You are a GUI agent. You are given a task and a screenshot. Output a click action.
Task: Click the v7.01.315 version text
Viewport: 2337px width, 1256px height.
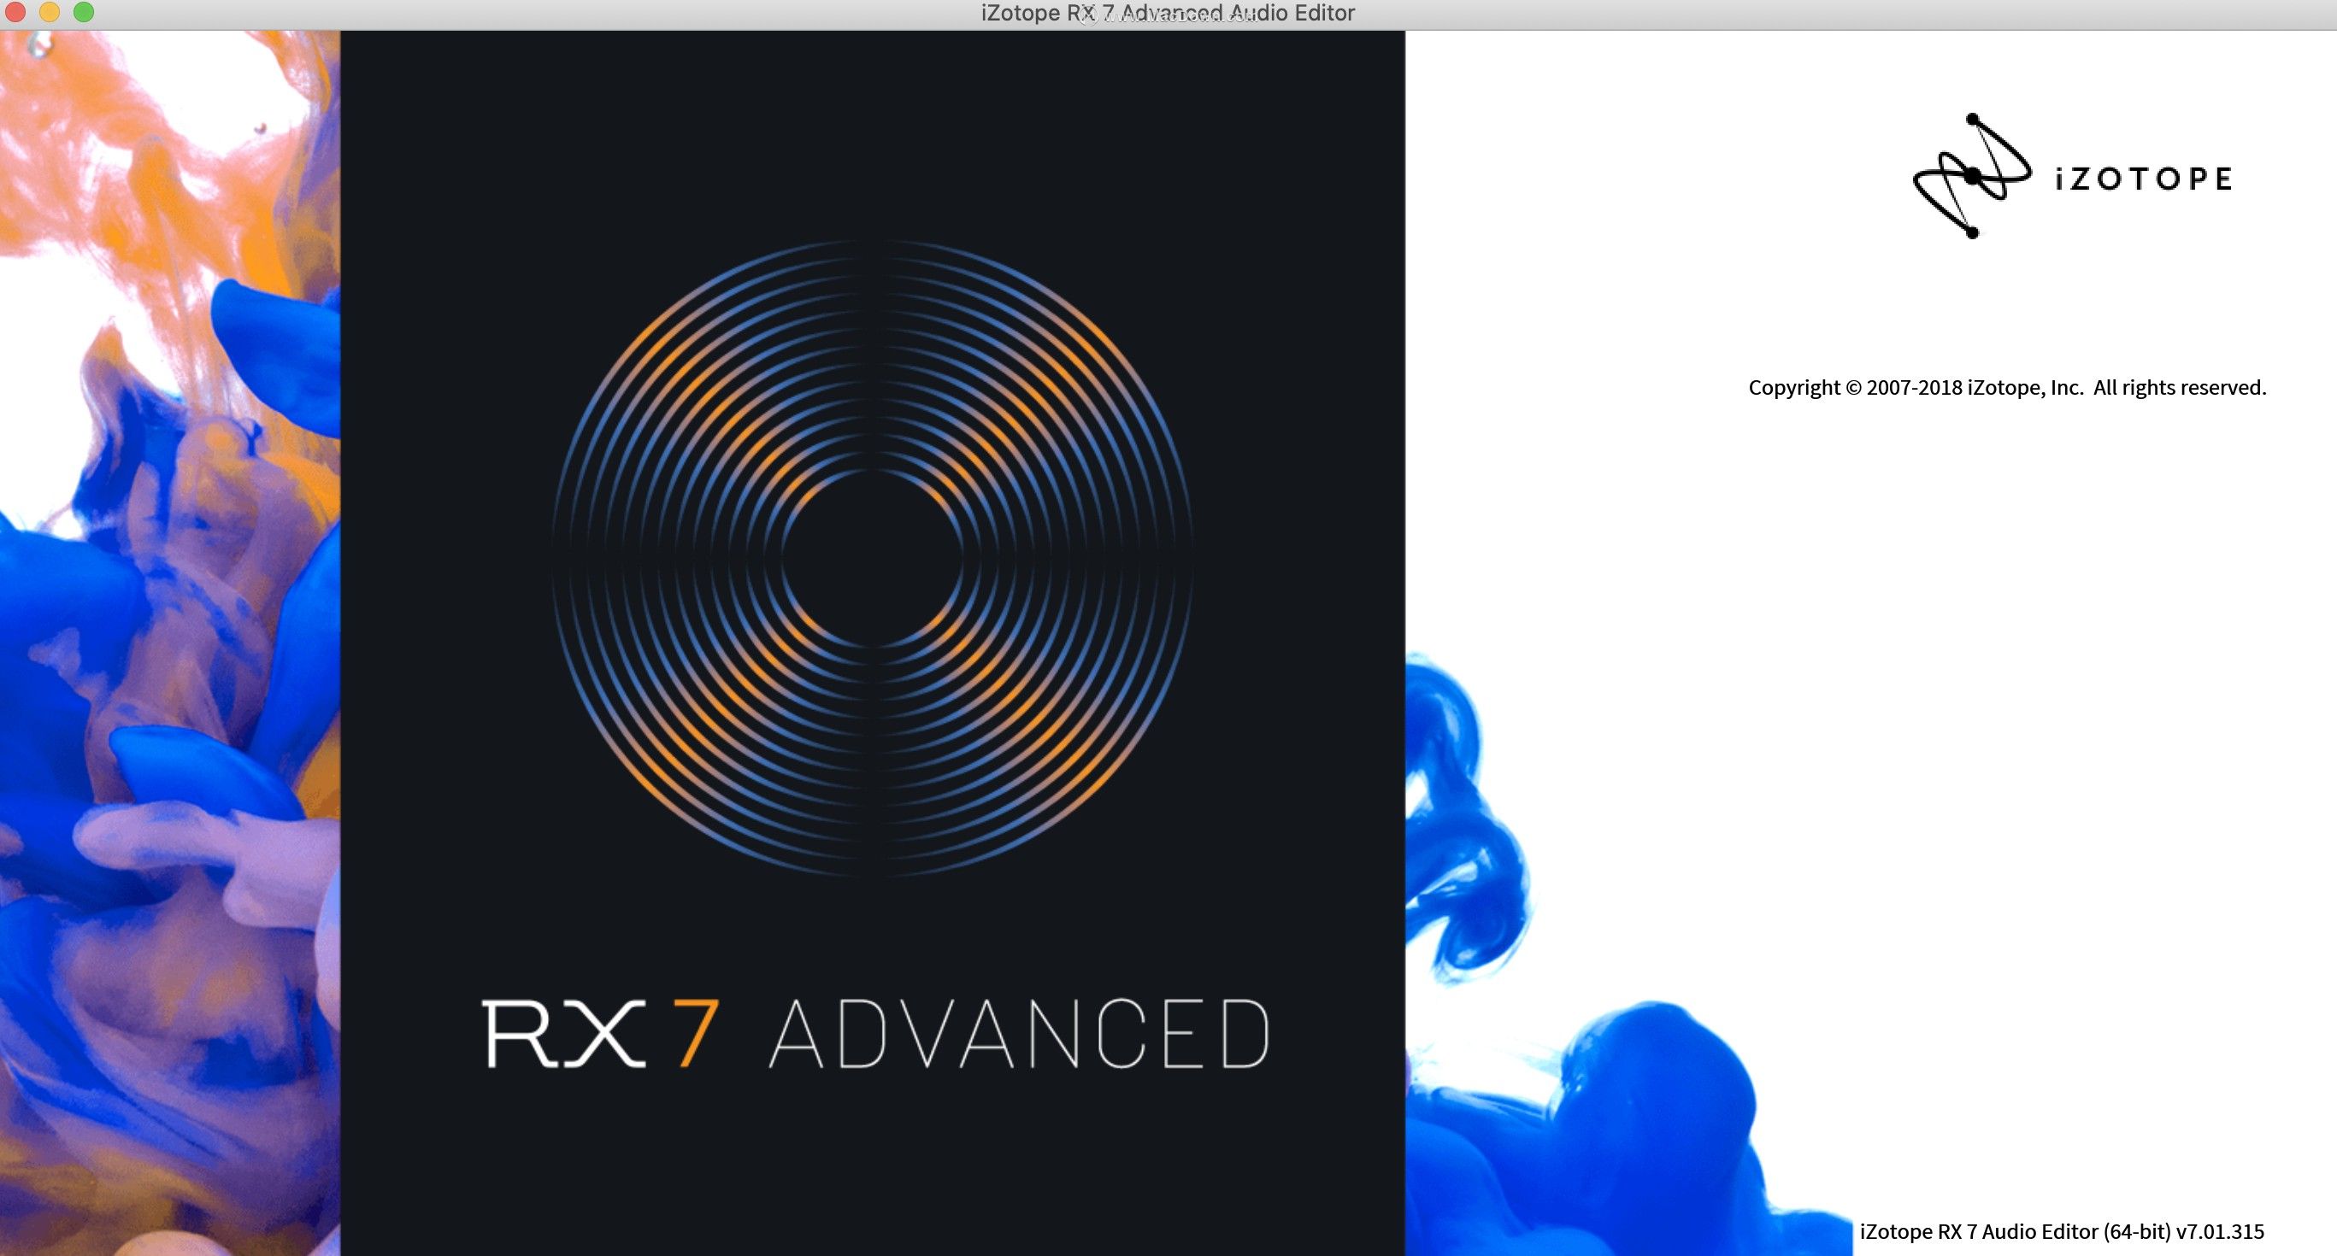2220,1231
